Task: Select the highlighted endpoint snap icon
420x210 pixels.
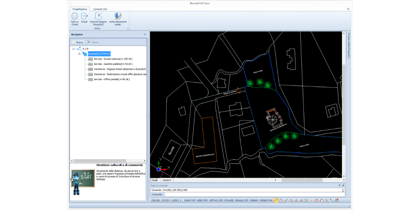Action: [276, 201]
